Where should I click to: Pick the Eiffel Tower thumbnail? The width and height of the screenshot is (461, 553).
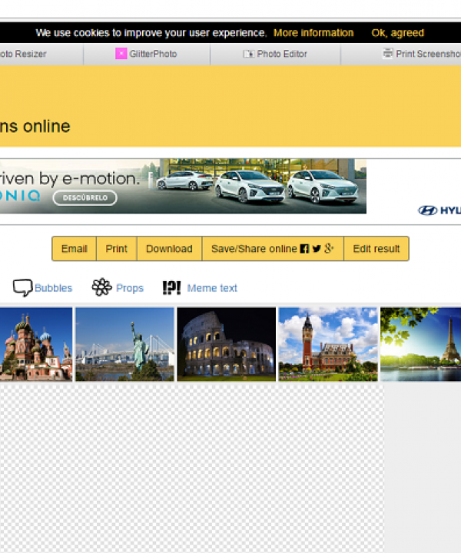[420, 344]
